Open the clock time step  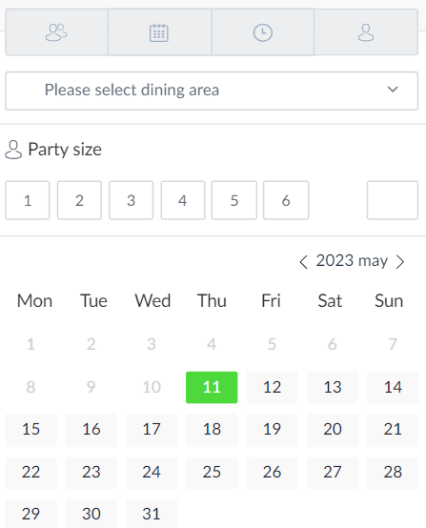click(263, 32)
